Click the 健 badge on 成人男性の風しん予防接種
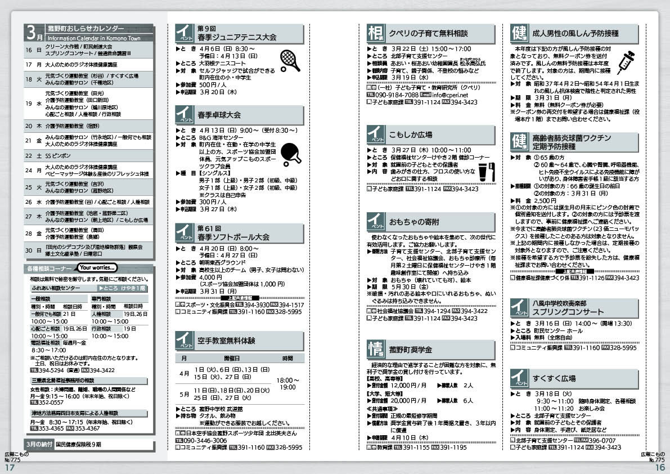The width and height of the screenshot is (670, 474). [519, 33]
